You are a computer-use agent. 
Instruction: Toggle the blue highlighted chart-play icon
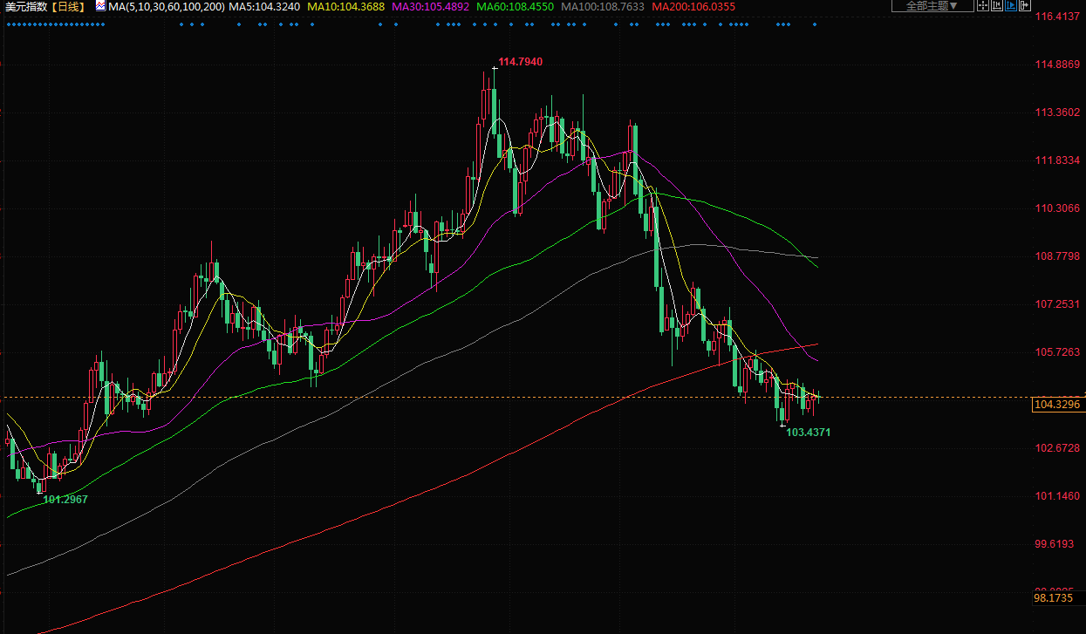tap(1011, 5)
